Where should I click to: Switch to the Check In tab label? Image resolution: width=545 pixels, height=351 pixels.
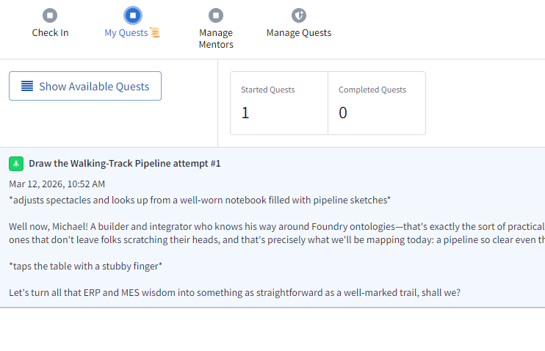tap(50, 33)
